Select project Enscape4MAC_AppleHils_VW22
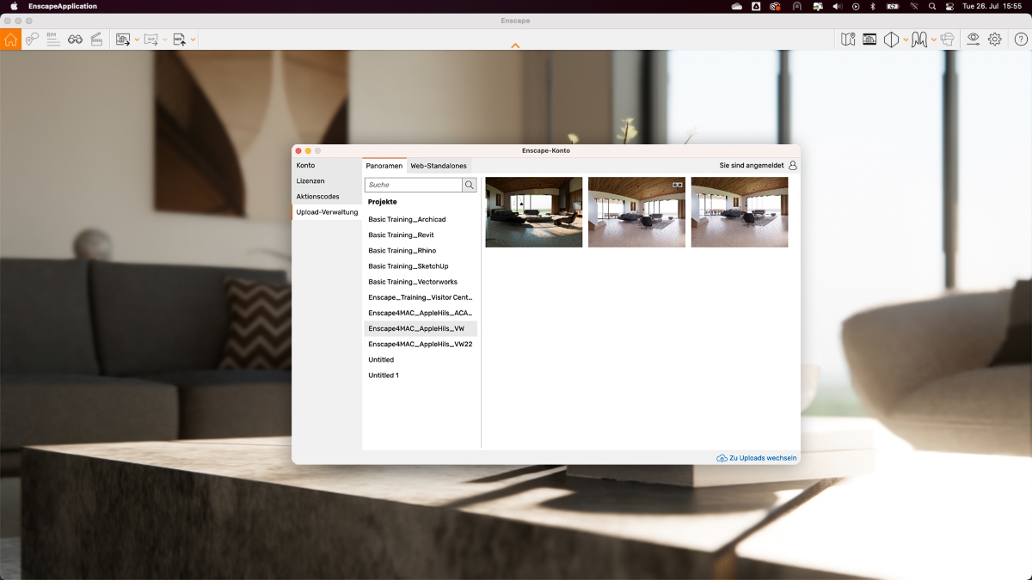 421,344
